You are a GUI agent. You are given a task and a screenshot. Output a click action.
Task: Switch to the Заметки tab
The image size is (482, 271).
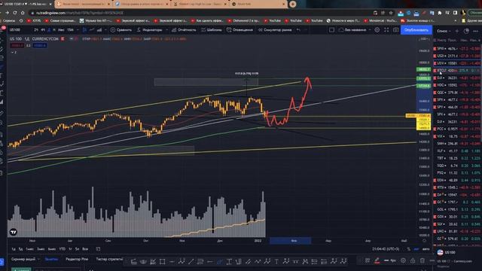pos(51,259)
